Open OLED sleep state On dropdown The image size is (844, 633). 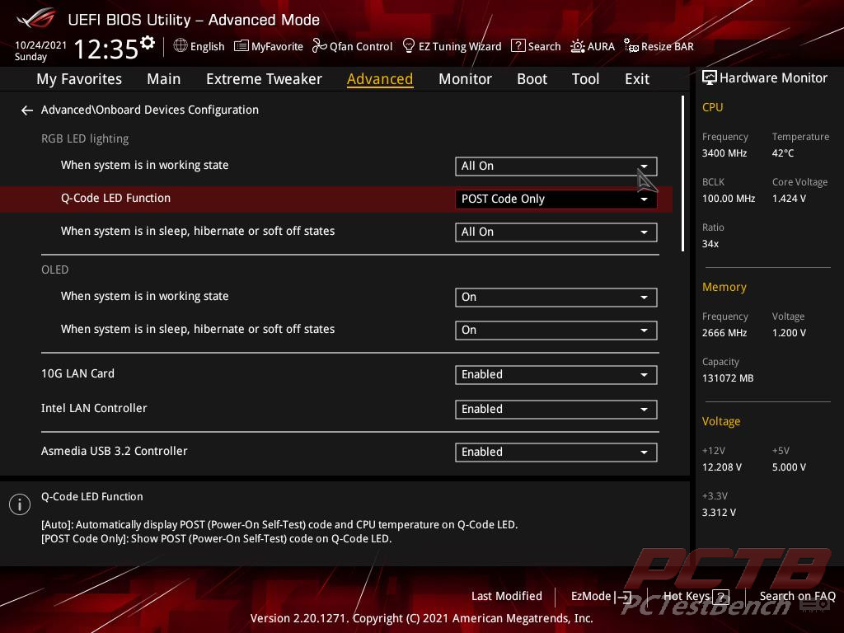pyautogui.click(x=556, y=330)
